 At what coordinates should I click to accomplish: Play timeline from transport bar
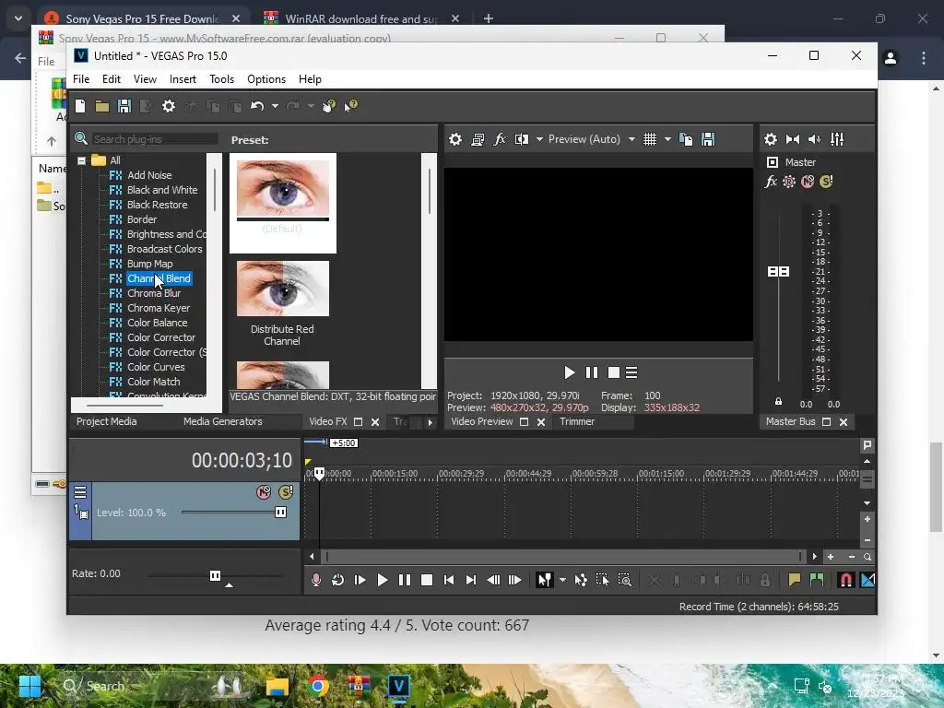pos(383,580)
